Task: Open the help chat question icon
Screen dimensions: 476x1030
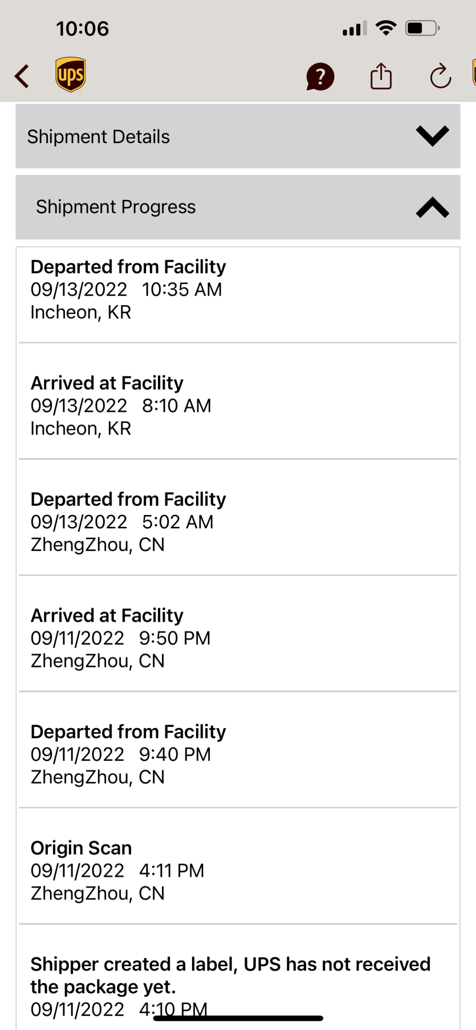Action: [x=320, y=77]
